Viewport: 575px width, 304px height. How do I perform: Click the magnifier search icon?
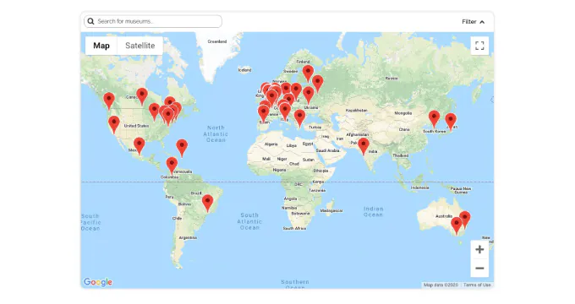(90, 21)
